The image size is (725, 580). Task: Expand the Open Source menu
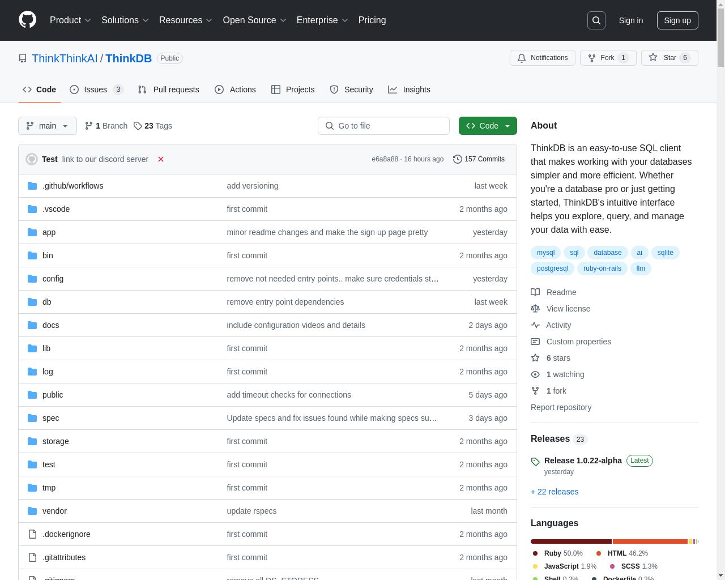(x=255, y=20)
